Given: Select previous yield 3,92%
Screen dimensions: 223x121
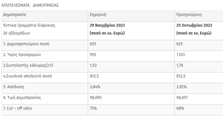Looking at the screenshot, I should [181, 87].
